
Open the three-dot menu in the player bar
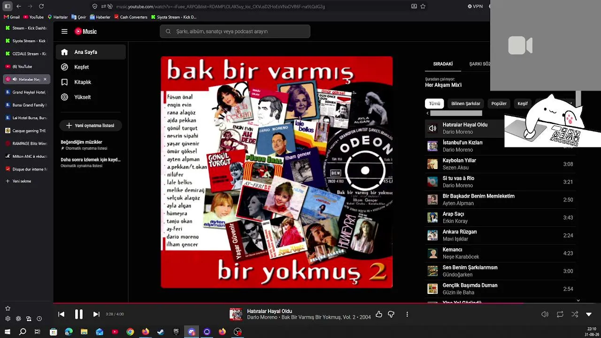(407, 314)
